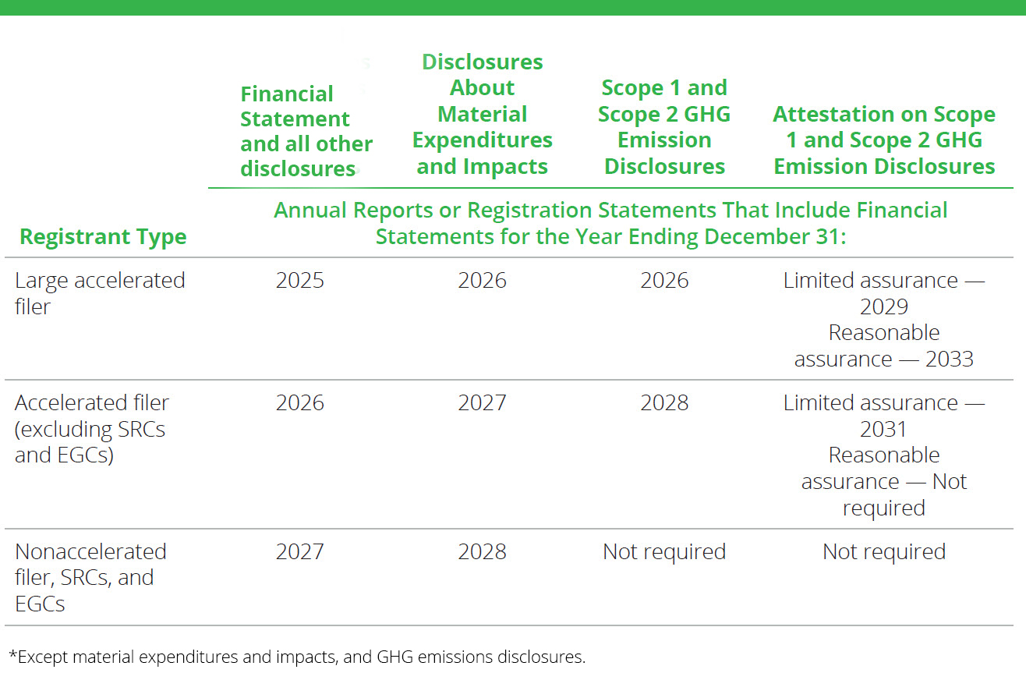Click the "Accelerated filer (excluding SRCs and EGCs)" label
Image resolution: width=1026 pixels, height=673 pixels.
92,429
